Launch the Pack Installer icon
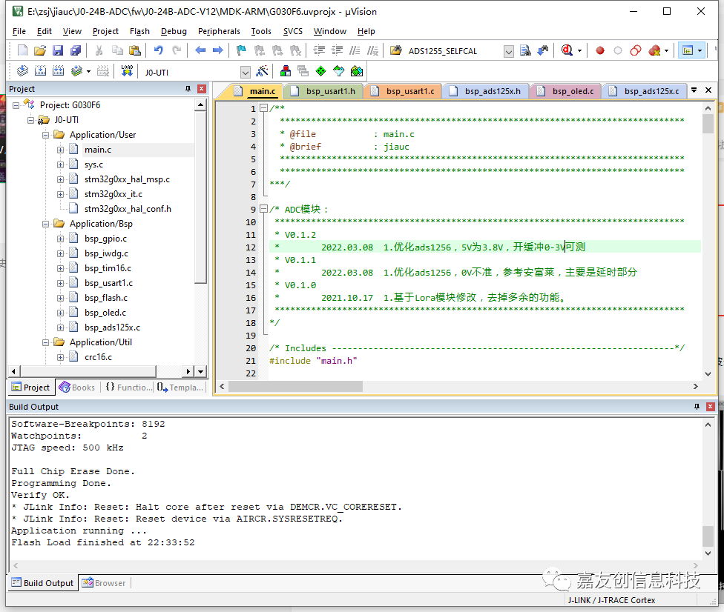724x612 pixels. 357,71
